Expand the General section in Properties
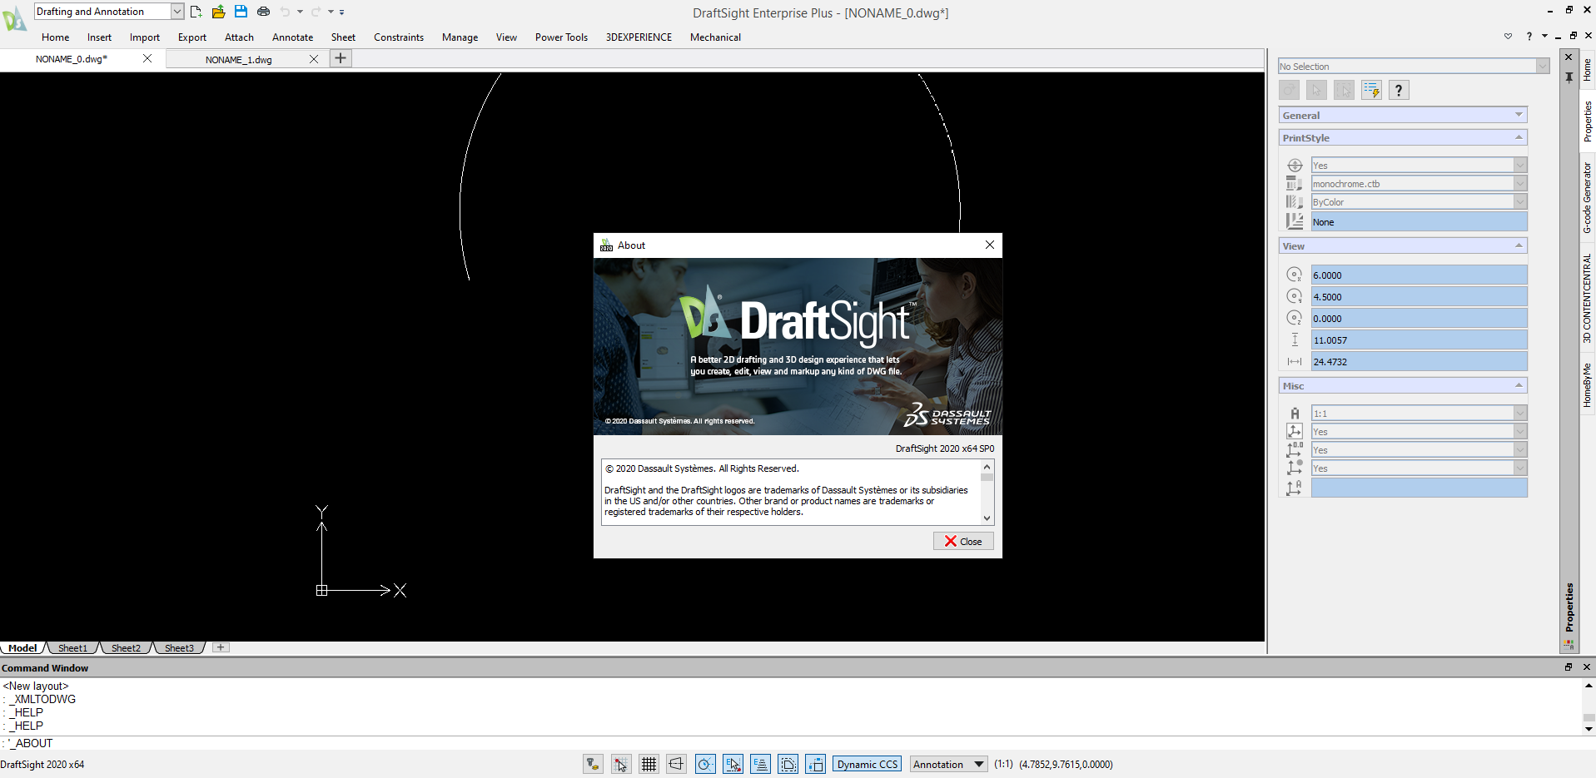This screenshot has width=1596, height=778. [x=1519, y=115]
